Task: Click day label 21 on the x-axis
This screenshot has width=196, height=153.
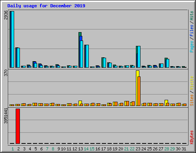Action: coord(126,149)
